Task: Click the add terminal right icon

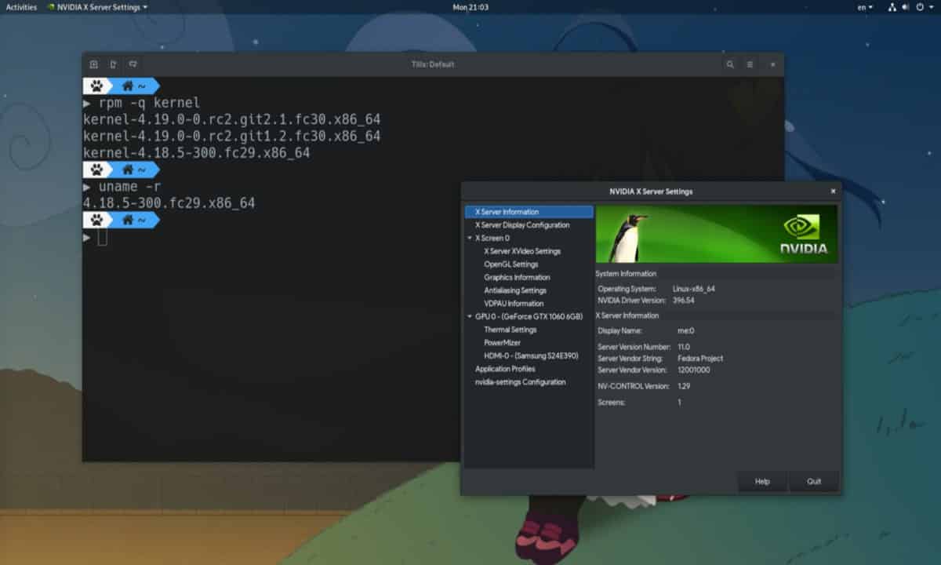Action: pos(113,64)
